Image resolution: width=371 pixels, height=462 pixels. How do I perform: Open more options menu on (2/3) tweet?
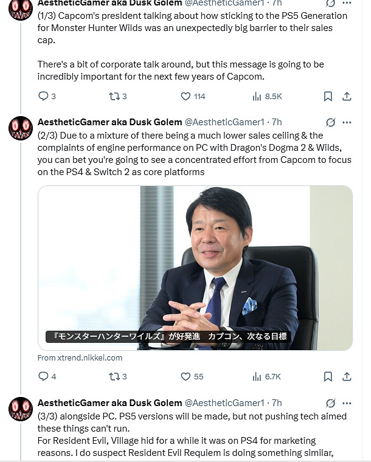coord(347,122)
